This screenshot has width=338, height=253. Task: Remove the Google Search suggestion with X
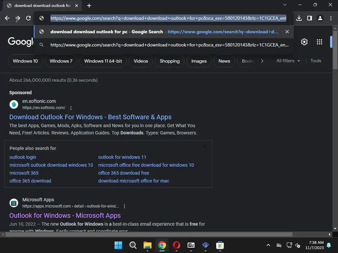pyautogui.click(x=287, y=32)
